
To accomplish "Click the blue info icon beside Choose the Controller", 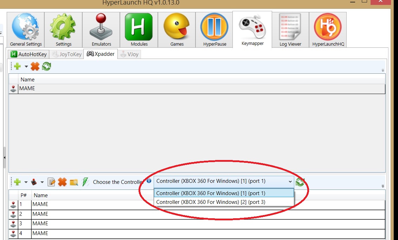I will tap(149, 181).
